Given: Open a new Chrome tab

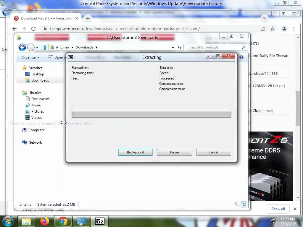Looking at the screenshot, I should [x=88, y=18].
